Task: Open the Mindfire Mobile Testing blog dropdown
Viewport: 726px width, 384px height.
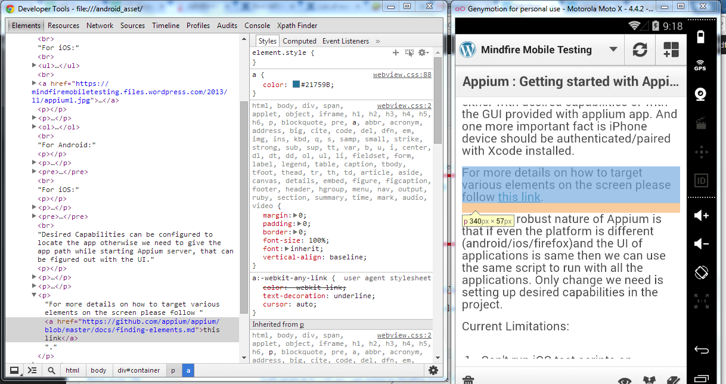Action: (x=613, y=50)
